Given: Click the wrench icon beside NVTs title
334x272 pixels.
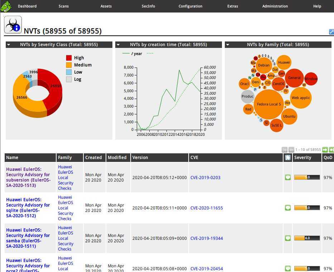Looking at the screenshot, I should [331, 32].
